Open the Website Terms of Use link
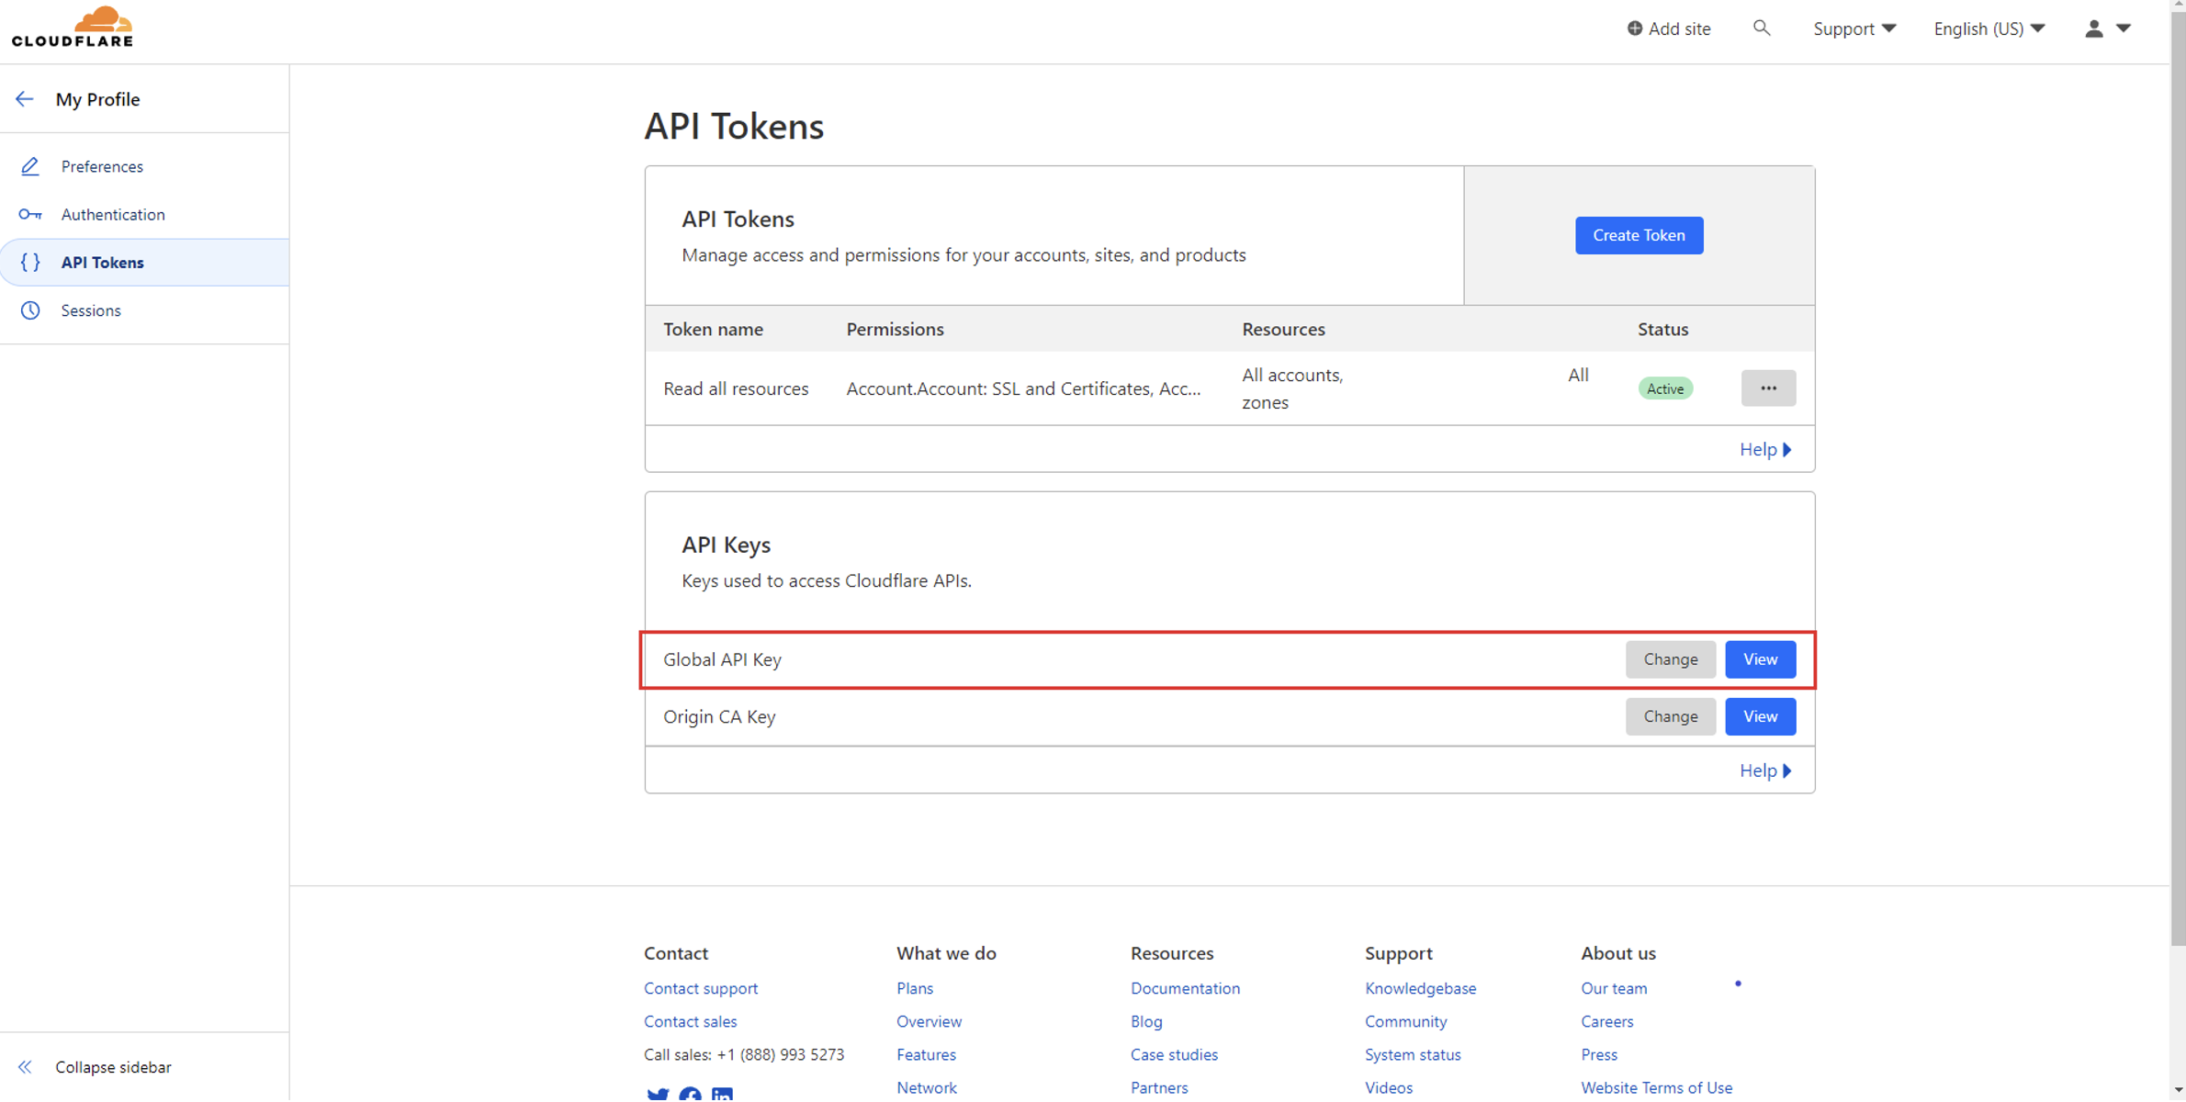The height and width of the screenshot is (1102, 2186). tap(1656, 1087)
